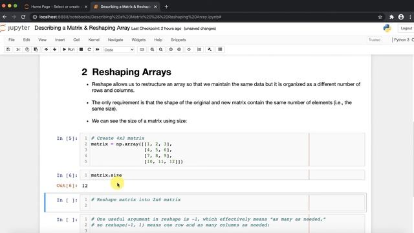Close the Home Page browser tab
Image resolution: width=414 pixels, height=233 pixels.
(x=86, y=6)
